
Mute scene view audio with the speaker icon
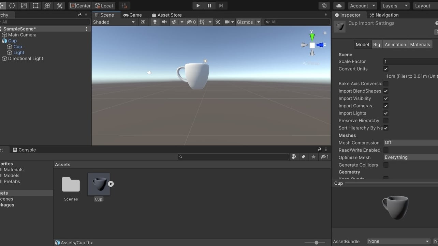coord(164,22)
